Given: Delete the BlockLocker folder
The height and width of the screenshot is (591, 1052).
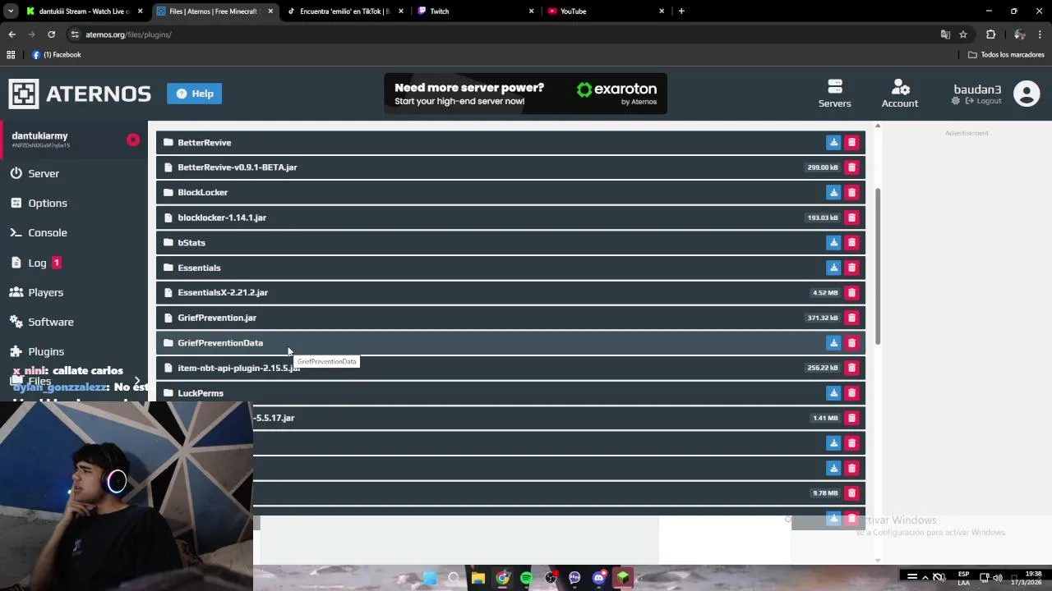Looking at the screenshot, I should [x=851, y=193].
